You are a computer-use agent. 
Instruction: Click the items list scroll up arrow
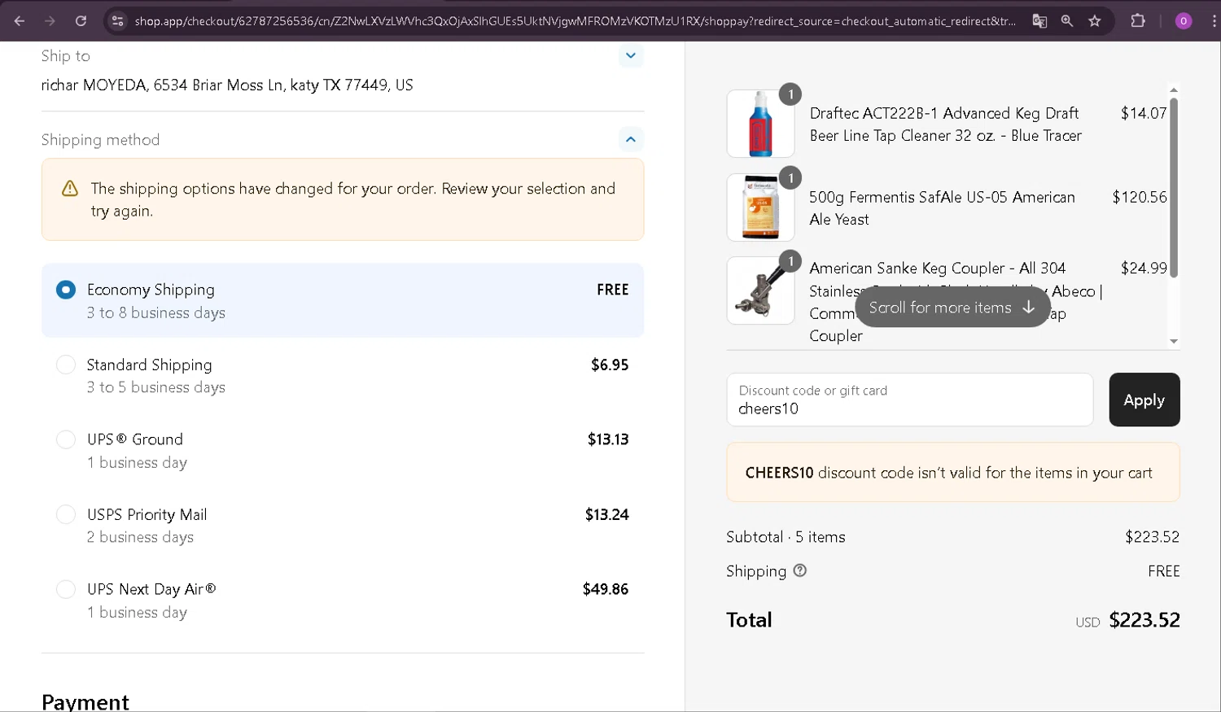coord(1174,90)
